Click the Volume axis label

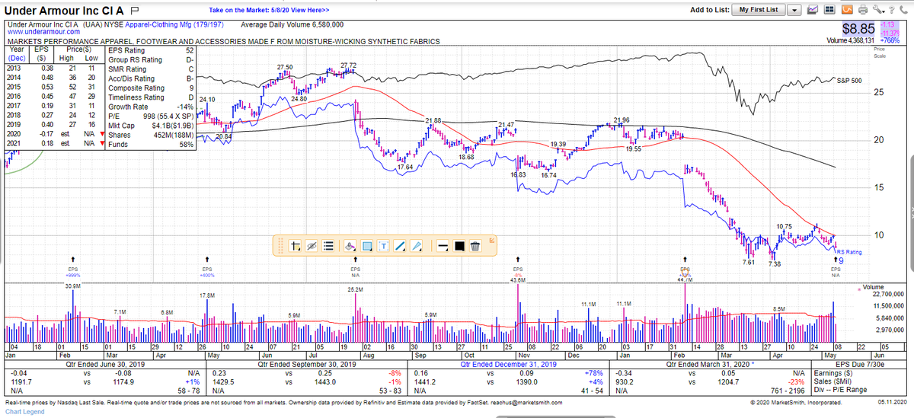[x=874, y=286]
